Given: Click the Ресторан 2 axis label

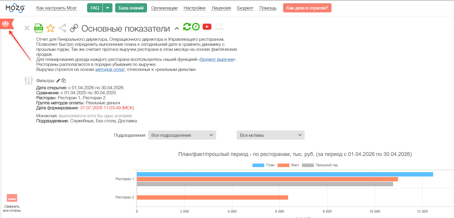Looking at the screenshot, I should coord(125,197).
